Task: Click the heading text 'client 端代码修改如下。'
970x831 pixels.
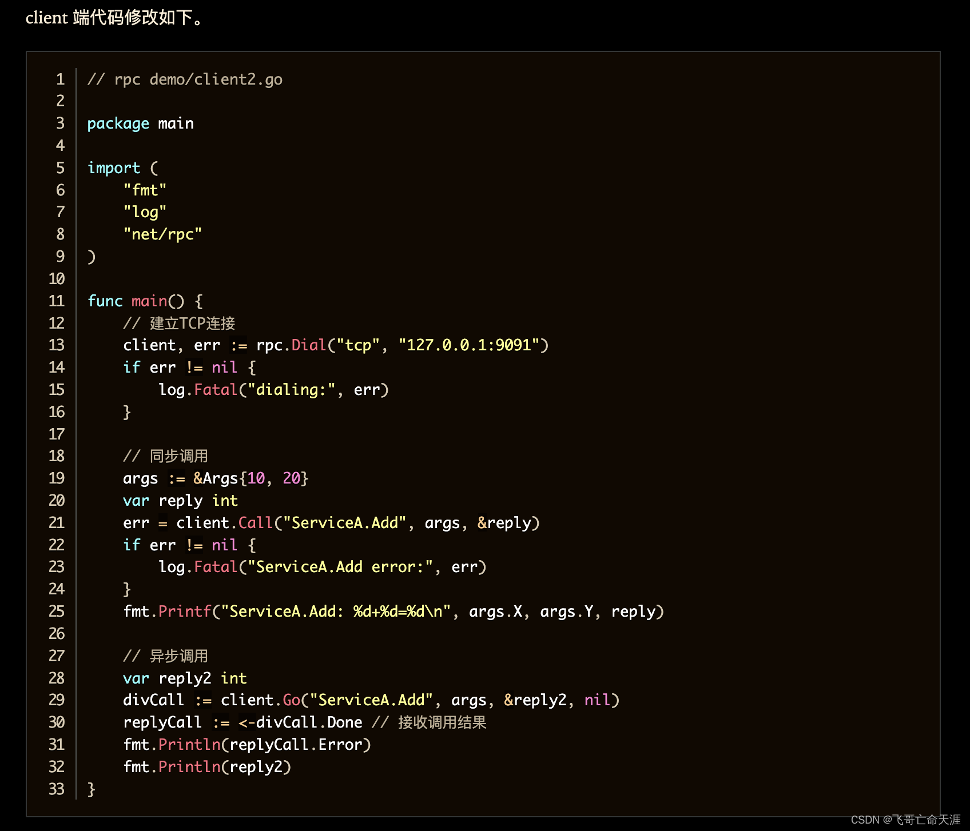Action: (114, 18)
